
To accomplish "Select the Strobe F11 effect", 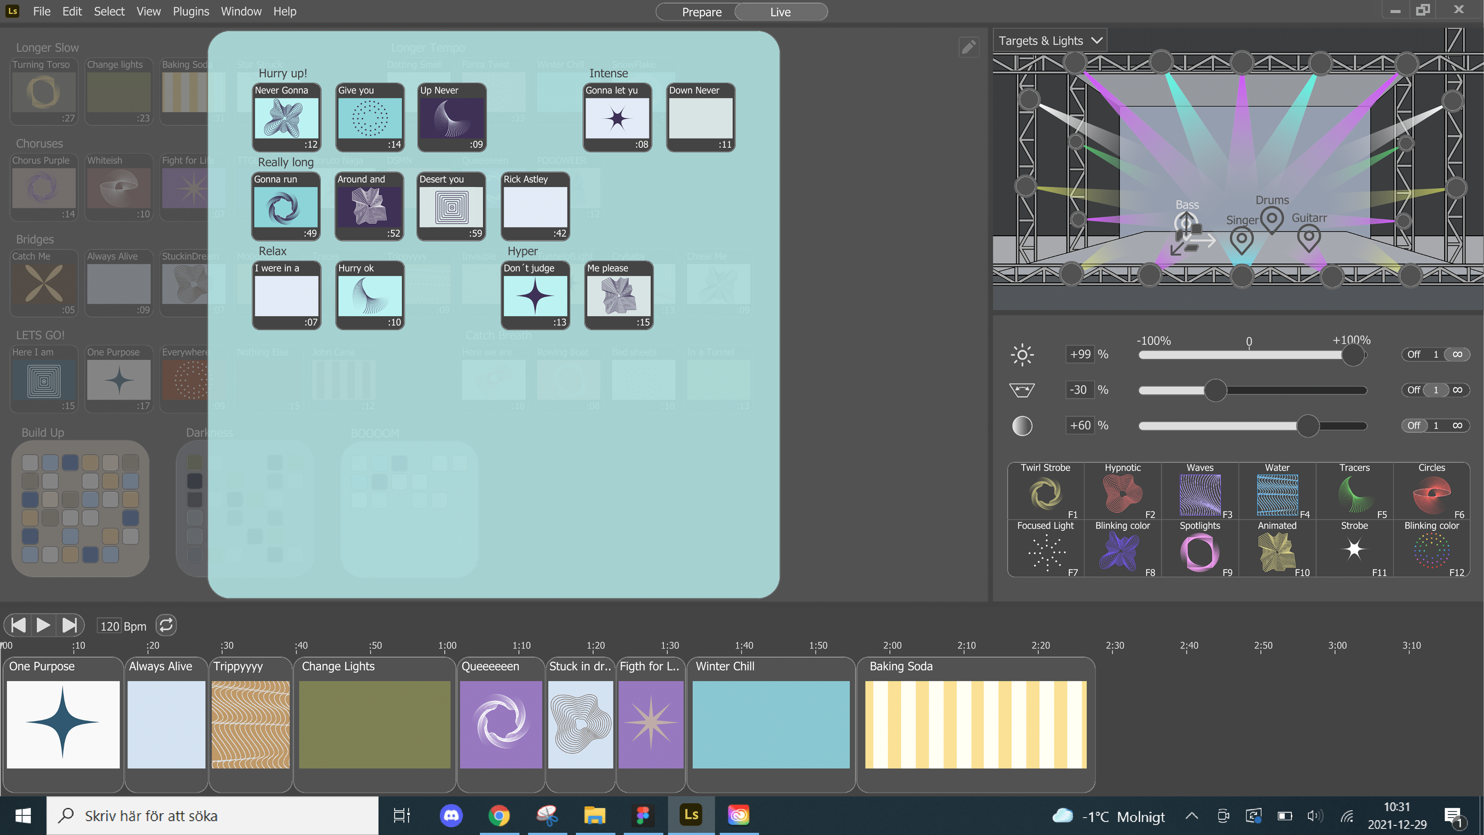I will (x=1355, y=549).
